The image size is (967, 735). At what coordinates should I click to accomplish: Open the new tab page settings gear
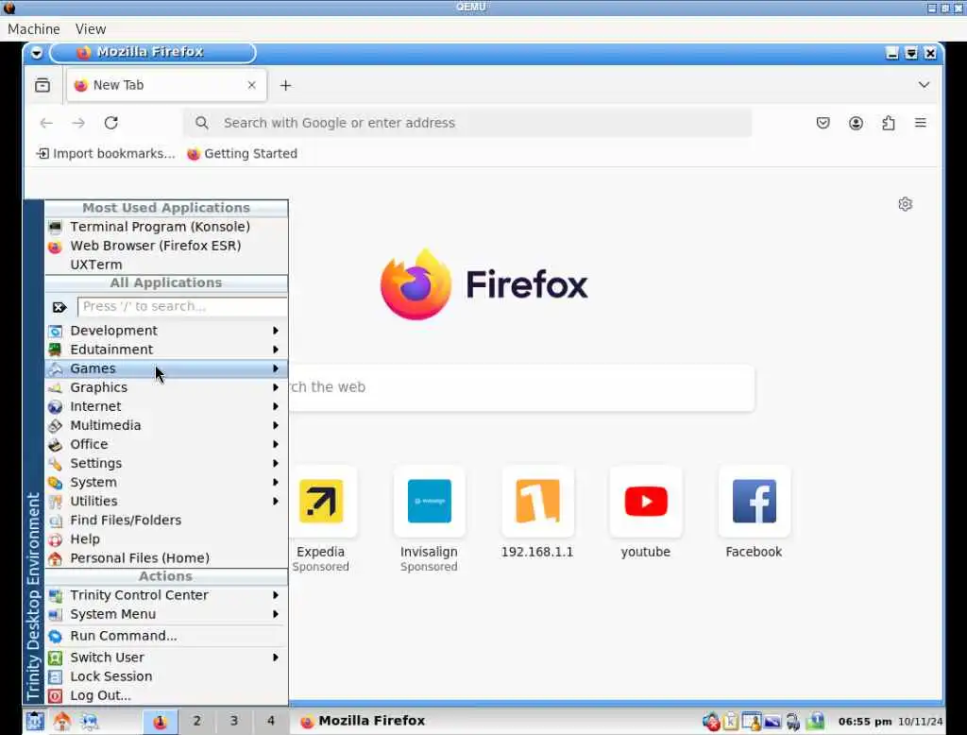[x=905, y=204]
